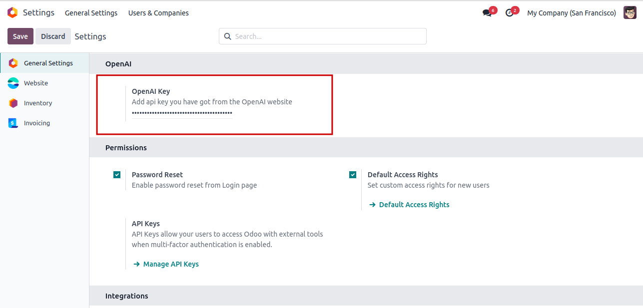643x308 pixels.
Task: Uncheck the Default Access Rights checkbox
Action: [x=353, y=175]
